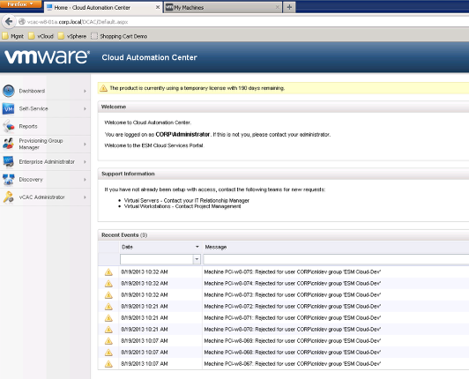Screen dimensions: 469x379
Task: Click warning icon for PCI-w8-068 event
Action: click(108, 353)
